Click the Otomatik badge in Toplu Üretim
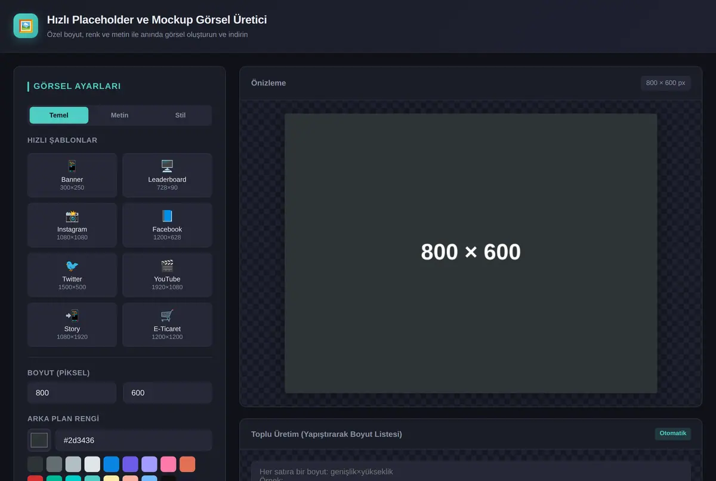716x481 pixels. (x=673, y=433)
